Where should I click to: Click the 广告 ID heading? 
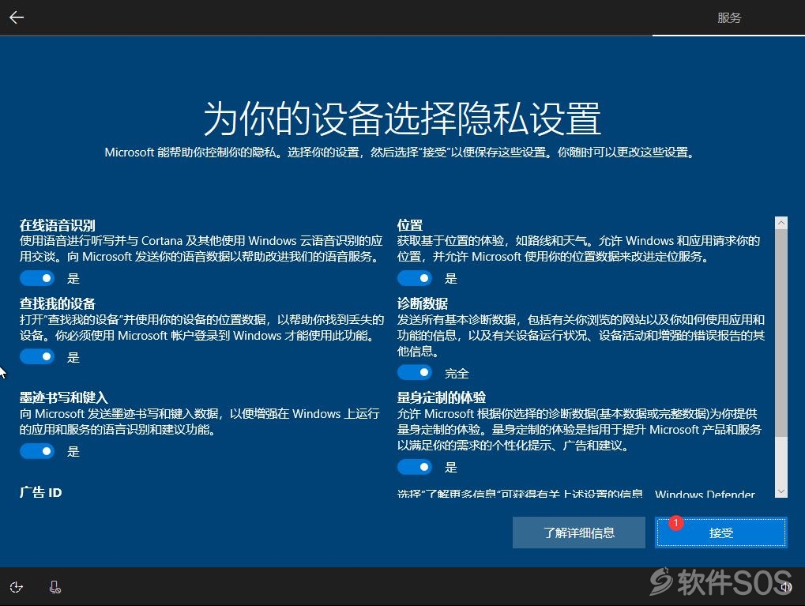click(x=40, y=492)
